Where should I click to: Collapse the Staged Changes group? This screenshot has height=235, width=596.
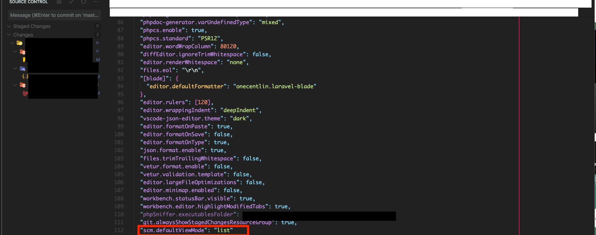[x=9, y=26]
